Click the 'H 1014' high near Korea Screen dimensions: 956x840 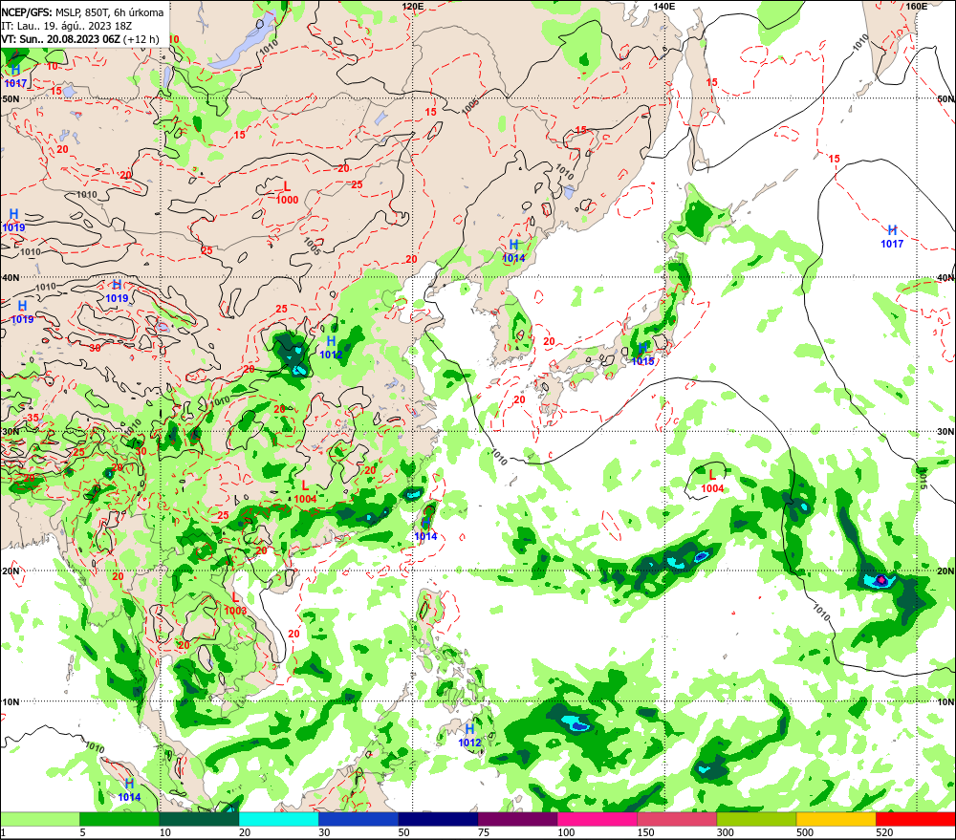click(x=514, y=250)
